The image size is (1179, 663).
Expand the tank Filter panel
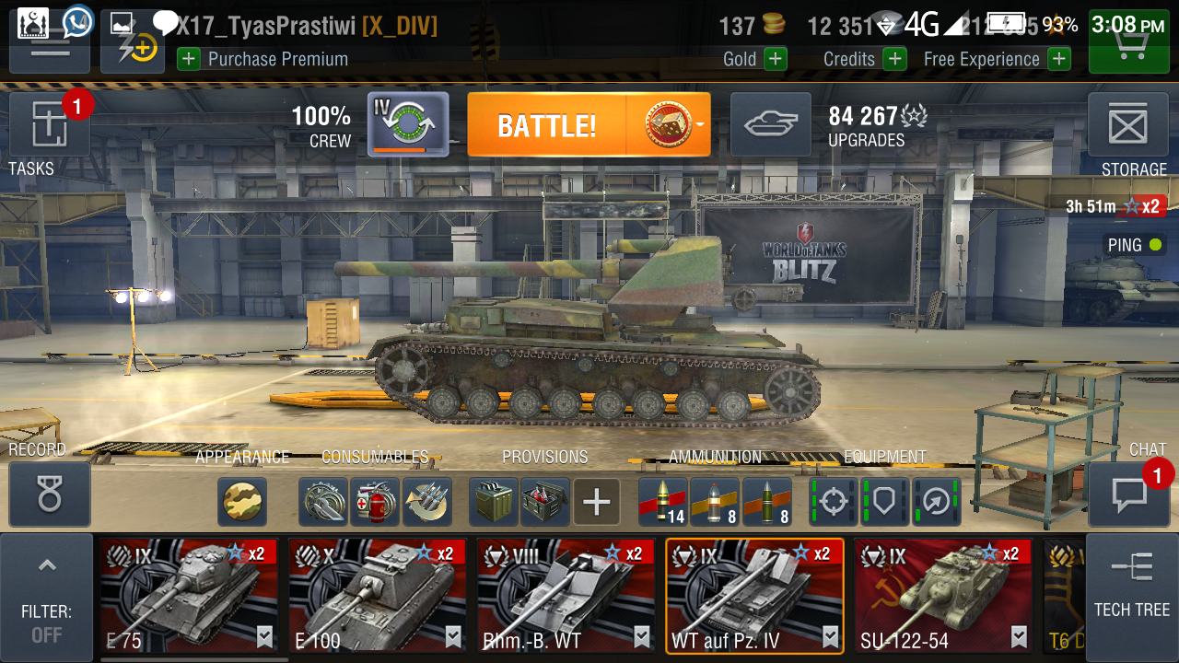click(x=47, y=598)
